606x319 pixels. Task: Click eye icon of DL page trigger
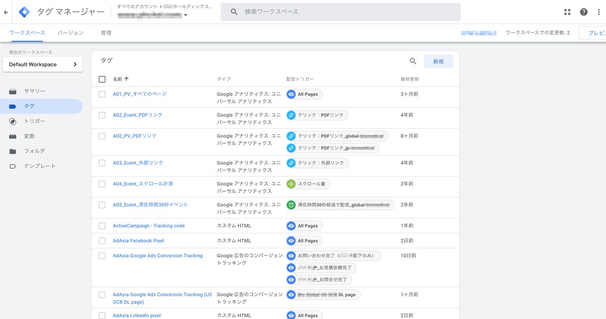coord(291,295)
